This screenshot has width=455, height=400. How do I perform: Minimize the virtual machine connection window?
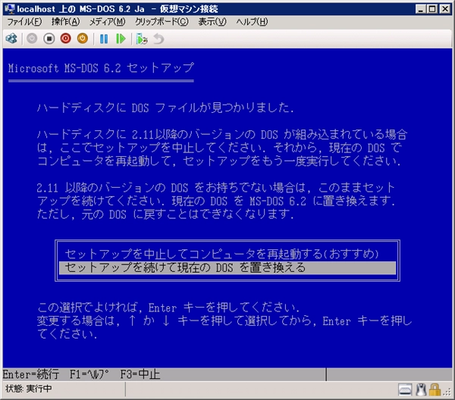pyautogui.click(x=420, y=9)
